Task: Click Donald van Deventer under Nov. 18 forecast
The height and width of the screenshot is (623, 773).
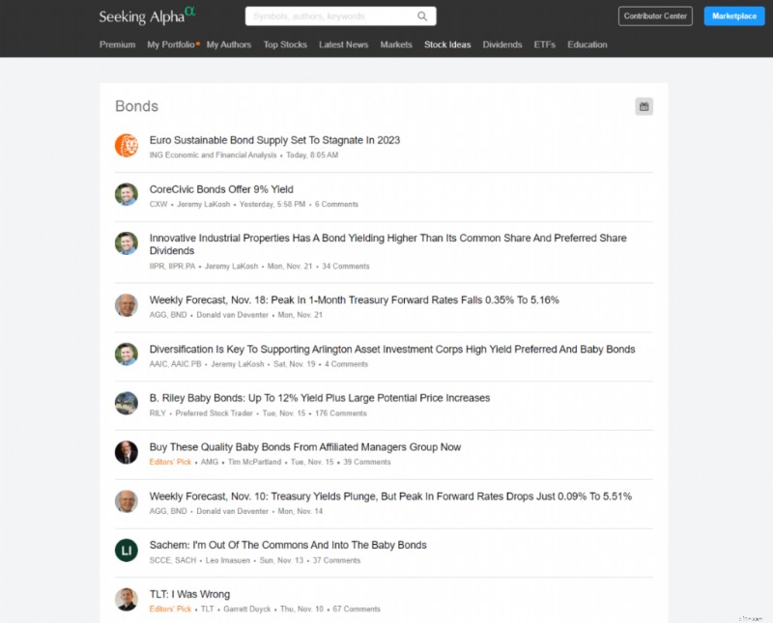Action: pyautogui.click(x=232, y=315)
